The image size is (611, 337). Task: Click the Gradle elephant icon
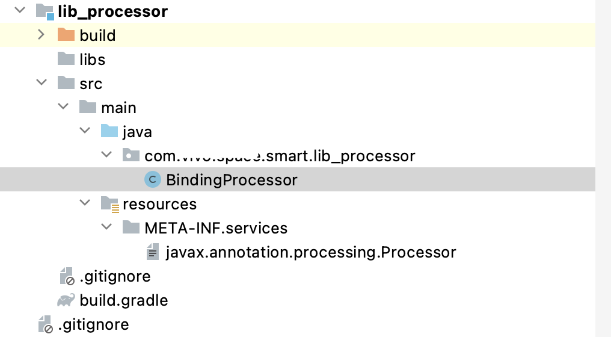(x=66, y=300)
